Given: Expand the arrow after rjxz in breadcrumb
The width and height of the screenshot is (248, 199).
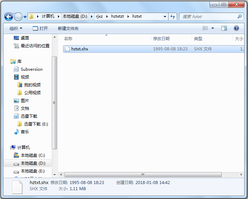Looking at the screenshot, I should pyautogui.click(x=107, y=16).
